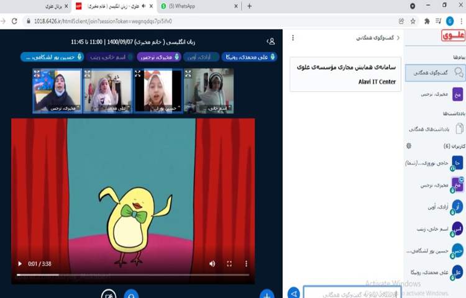This screenshot has width=466, height=298.
Task: Fullscreen the مخبری، نرجس webcam
Action: coord(37,74)
